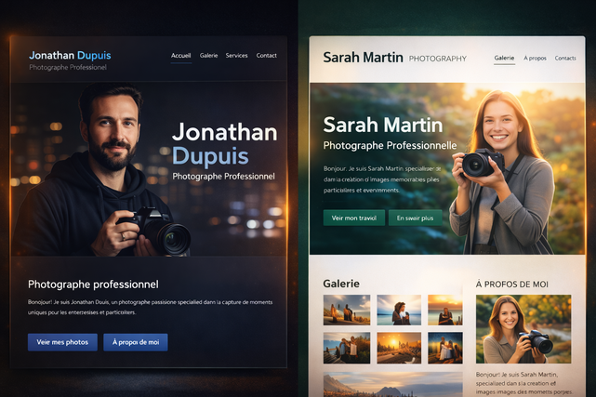This screenshot has width=596, height=397.
Task: Click the Photographe professionnel section heading
Action: coord(93,285)
